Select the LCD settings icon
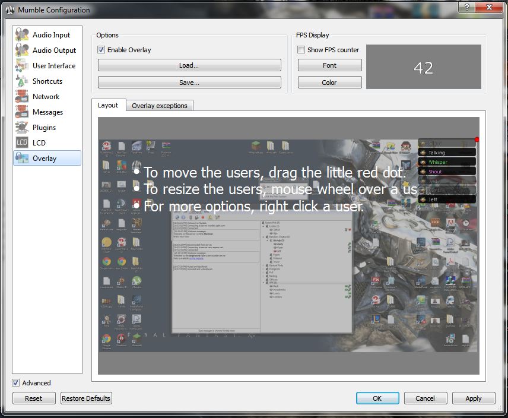Viewport: 508px width, 418px height. (x=23, y=143)
